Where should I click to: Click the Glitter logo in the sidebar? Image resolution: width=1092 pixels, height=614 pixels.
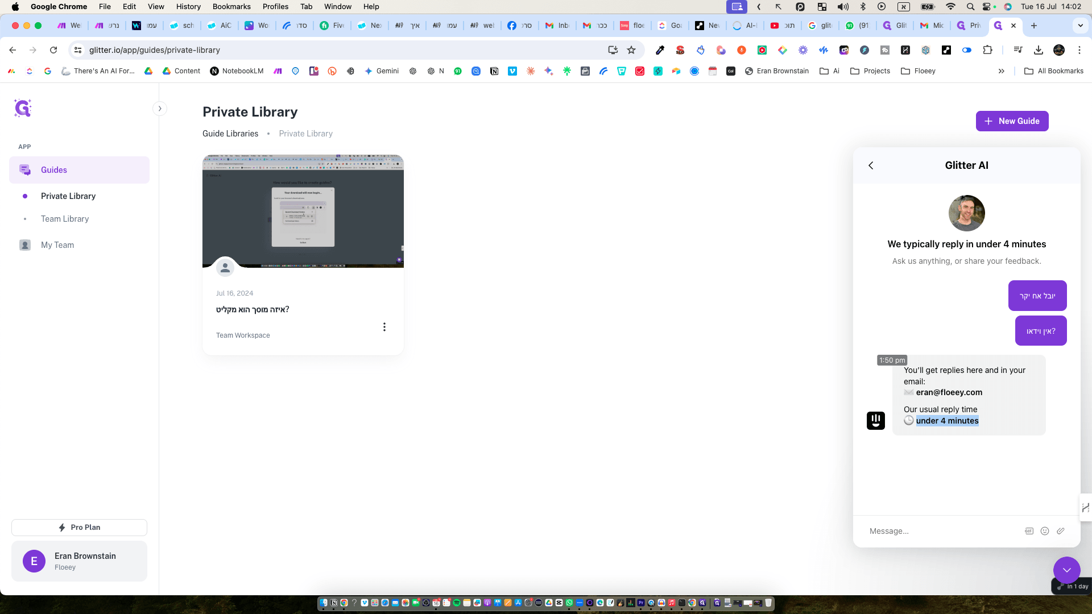[23, 108]
